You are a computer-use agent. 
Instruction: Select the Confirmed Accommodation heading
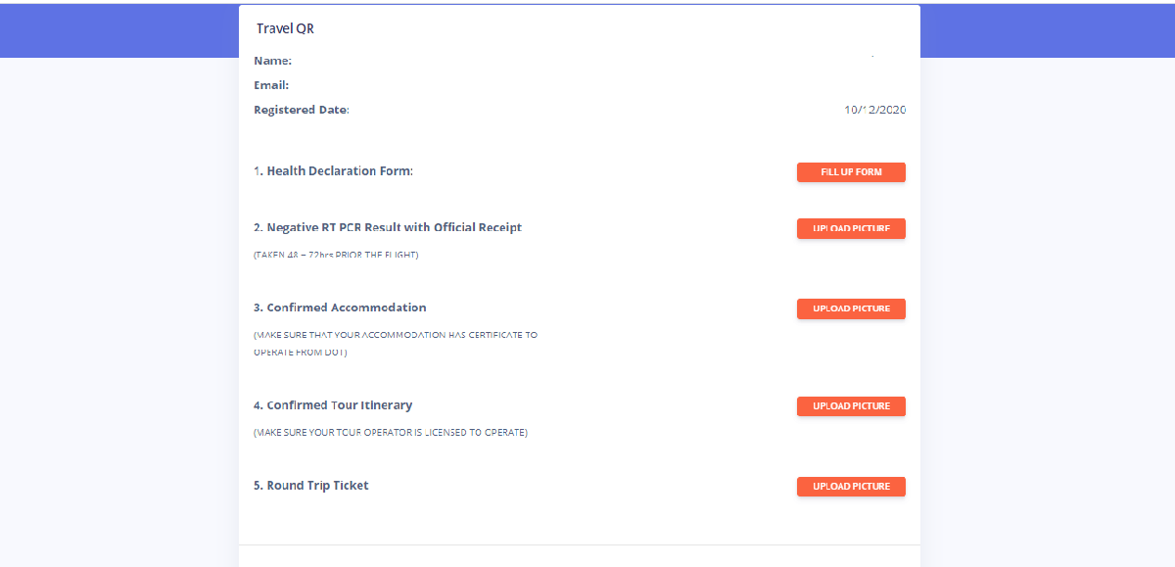pyautogui.click(x=340, y=307)
